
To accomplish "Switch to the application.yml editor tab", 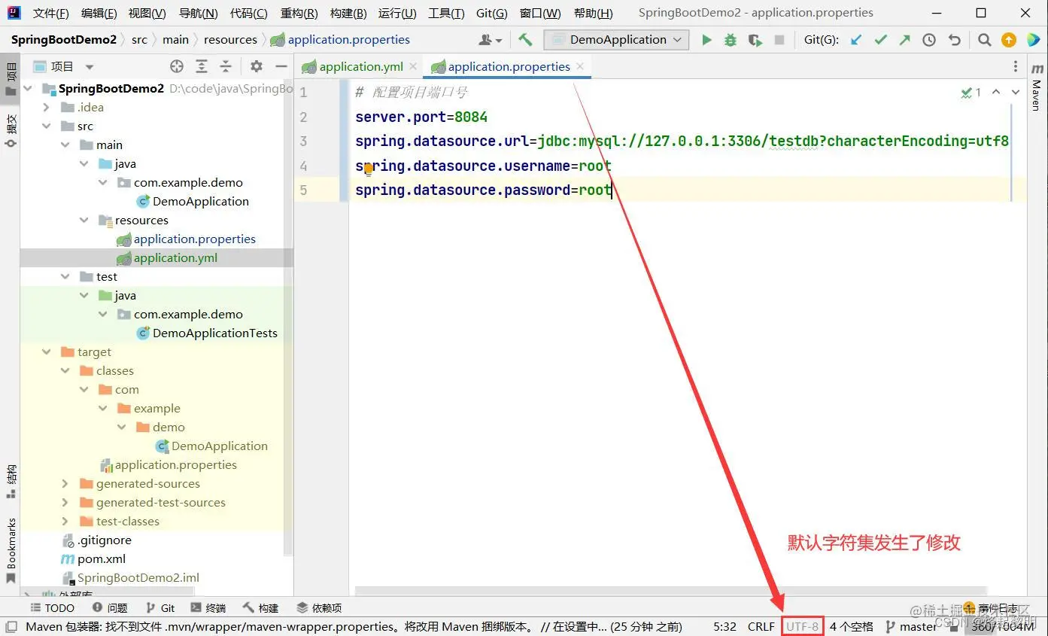I will pyautogui.click(x=361, y=66).
